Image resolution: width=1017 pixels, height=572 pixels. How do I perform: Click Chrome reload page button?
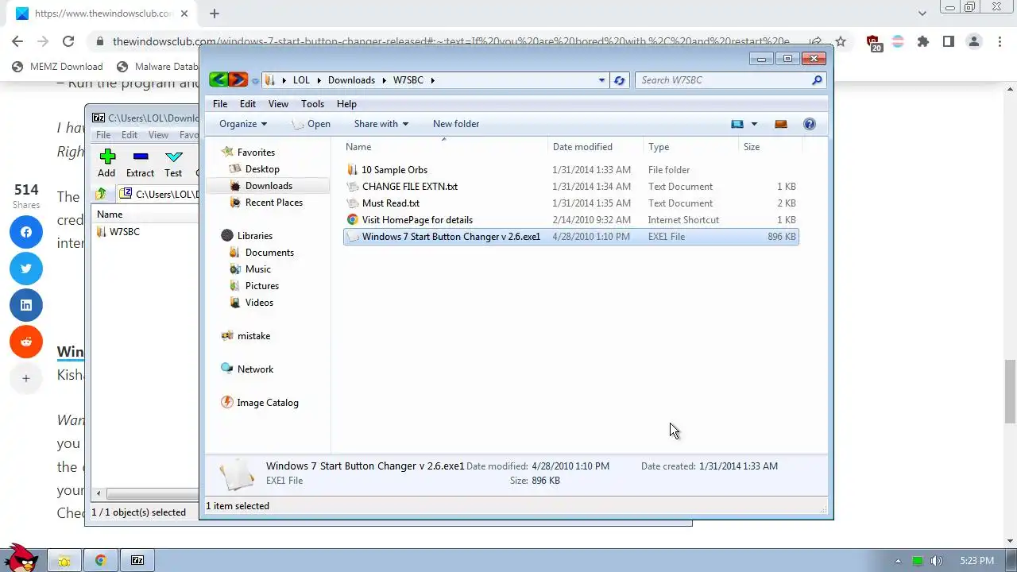pyautogui.click(x=68, y=41)
